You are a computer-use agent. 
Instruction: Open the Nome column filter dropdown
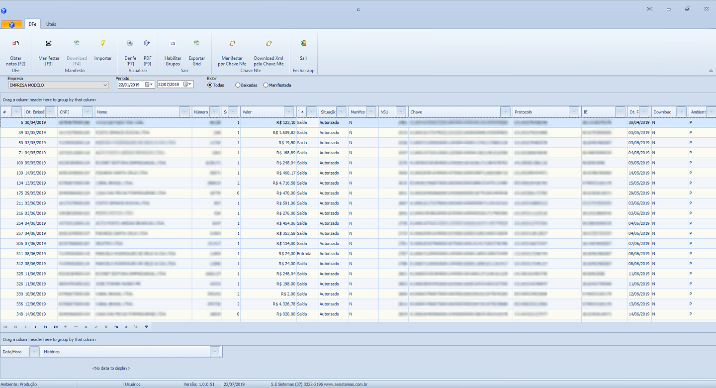point(184,112)
